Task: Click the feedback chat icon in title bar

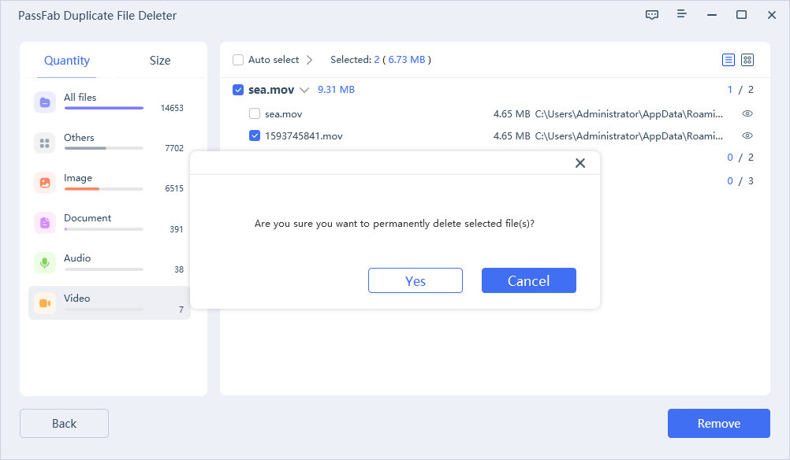Action: (x=652, y=15)
